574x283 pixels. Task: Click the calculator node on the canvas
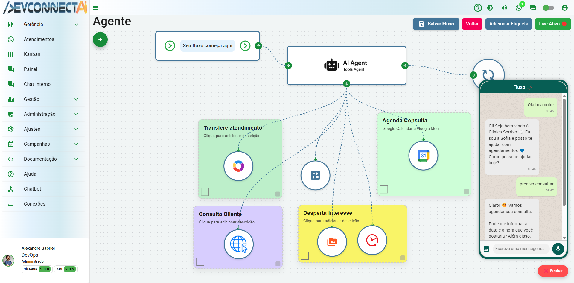tap(315, 176)
